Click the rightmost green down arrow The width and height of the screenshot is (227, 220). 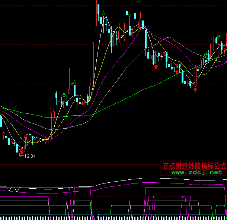click(x=219, y=37)
